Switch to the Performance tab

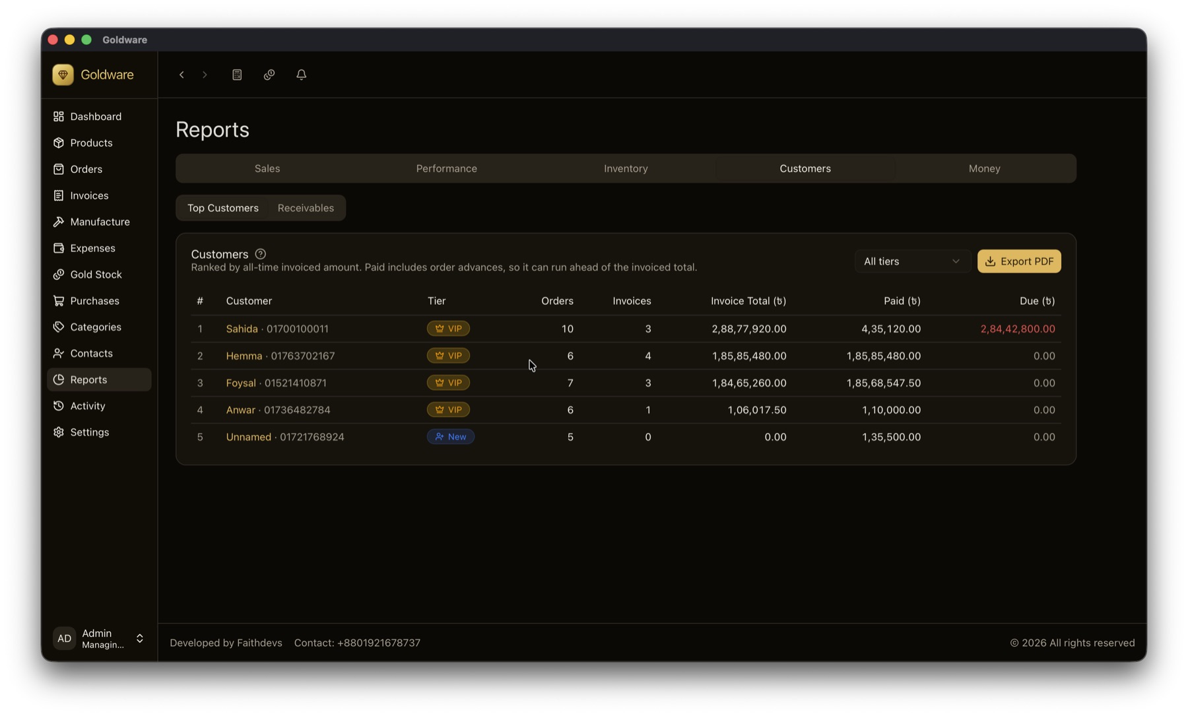[446, 168]
